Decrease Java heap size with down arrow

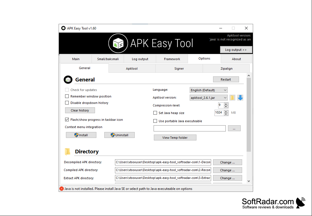pos(226,114)
